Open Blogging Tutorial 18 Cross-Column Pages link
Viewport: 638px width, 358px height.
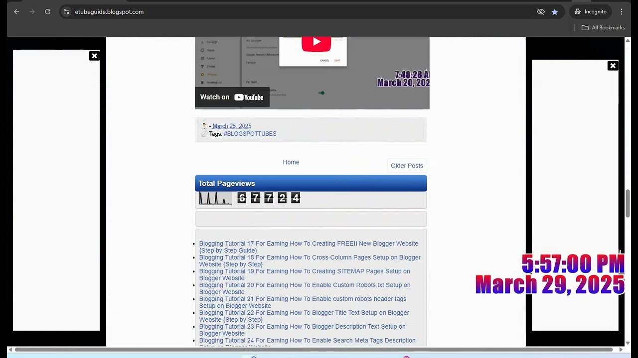[x=310, y=261]
